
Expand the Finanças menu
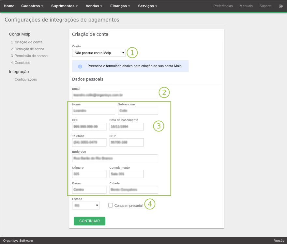(x=120, y=6)
